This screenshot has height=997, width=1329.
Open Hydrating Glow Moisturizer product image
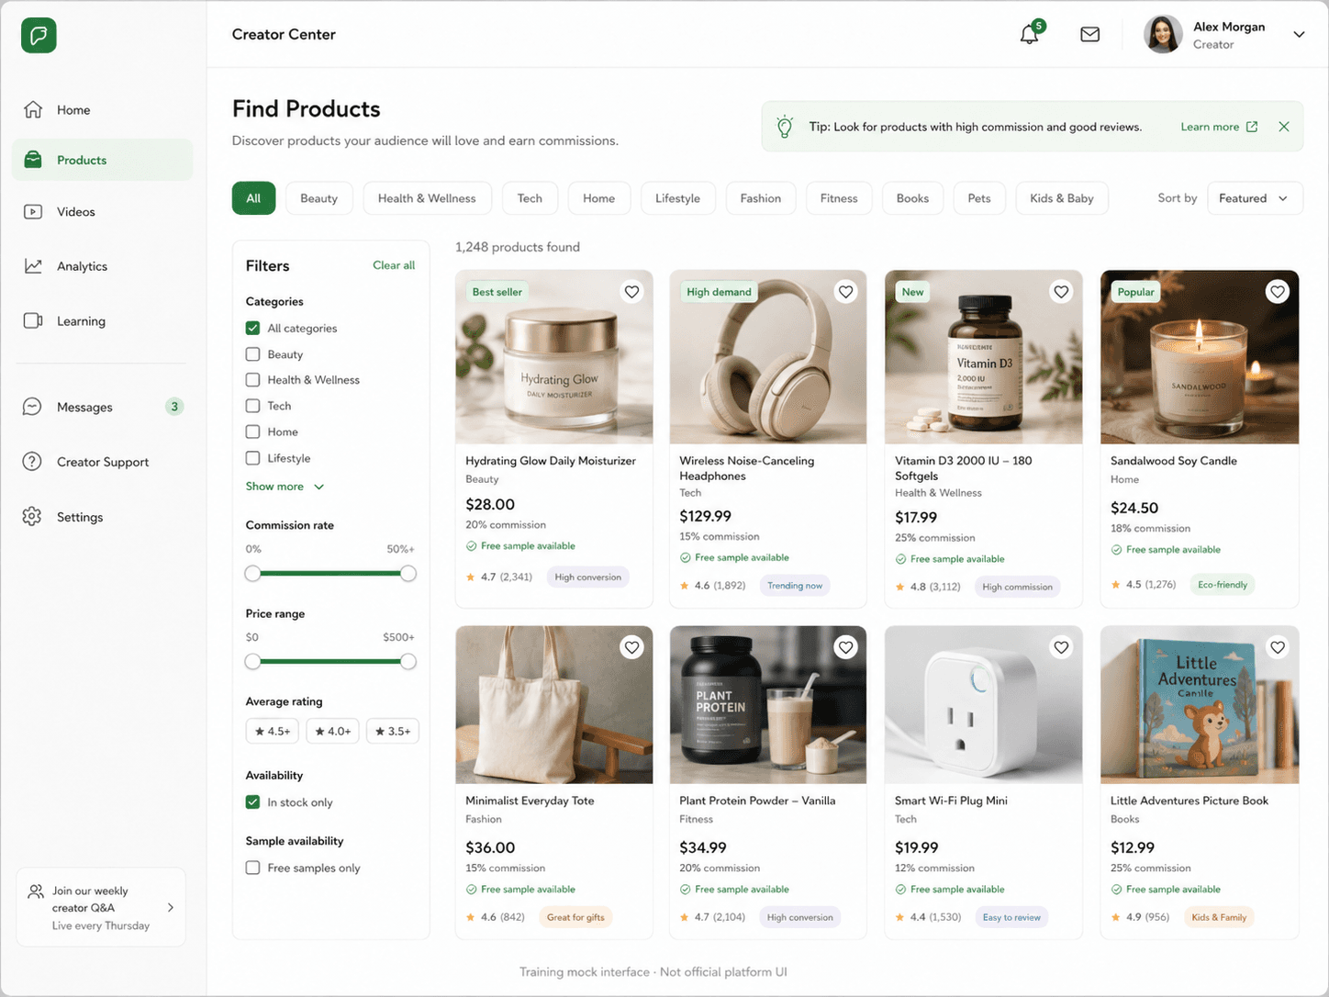(x=554, y=357)
